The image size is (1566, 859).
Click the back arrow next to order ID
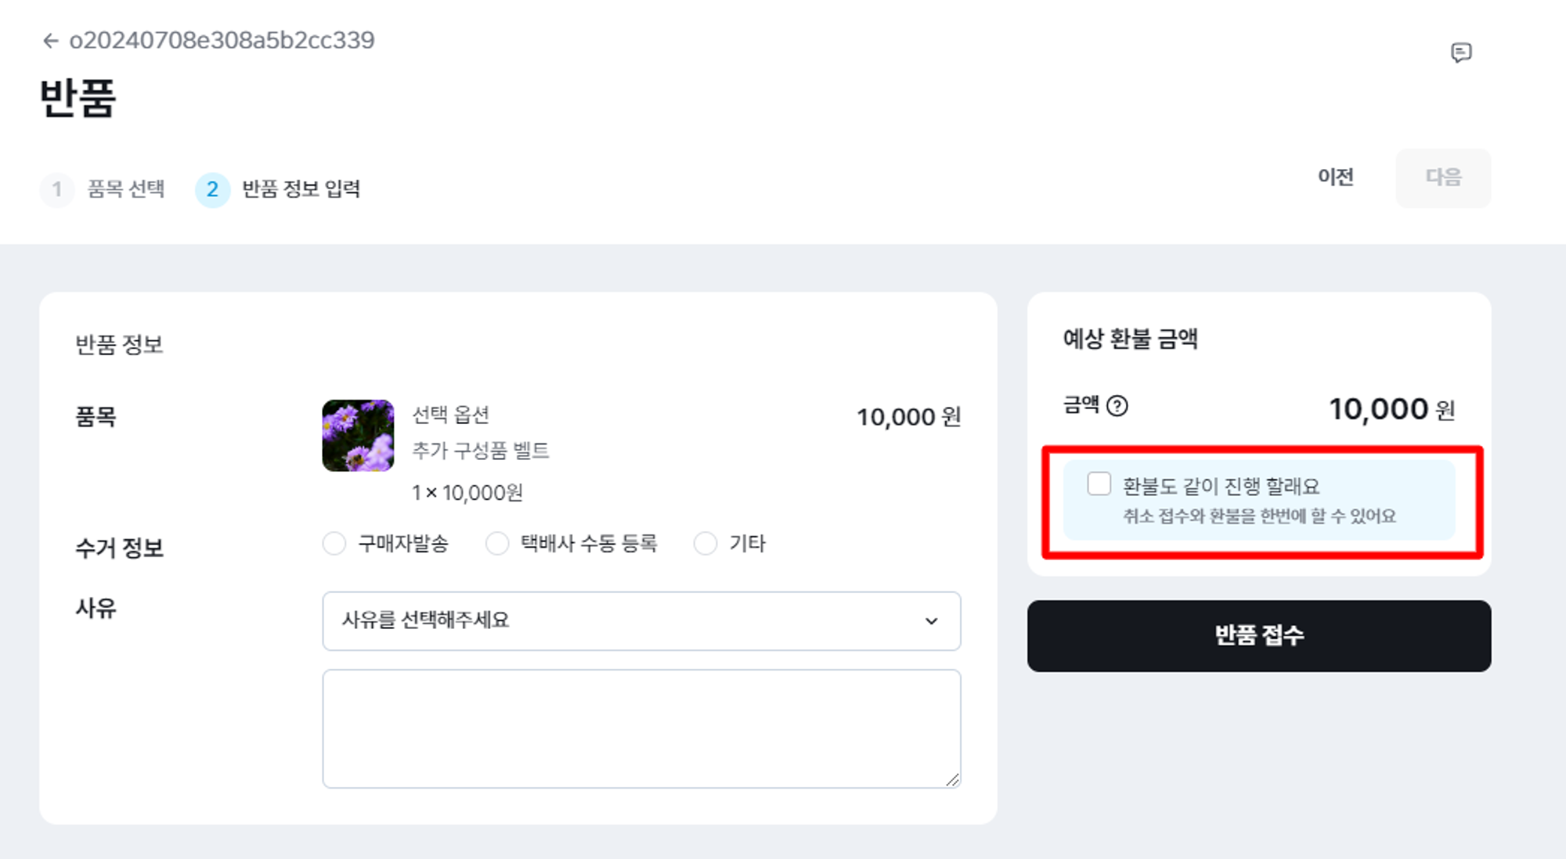click(50, 41)
